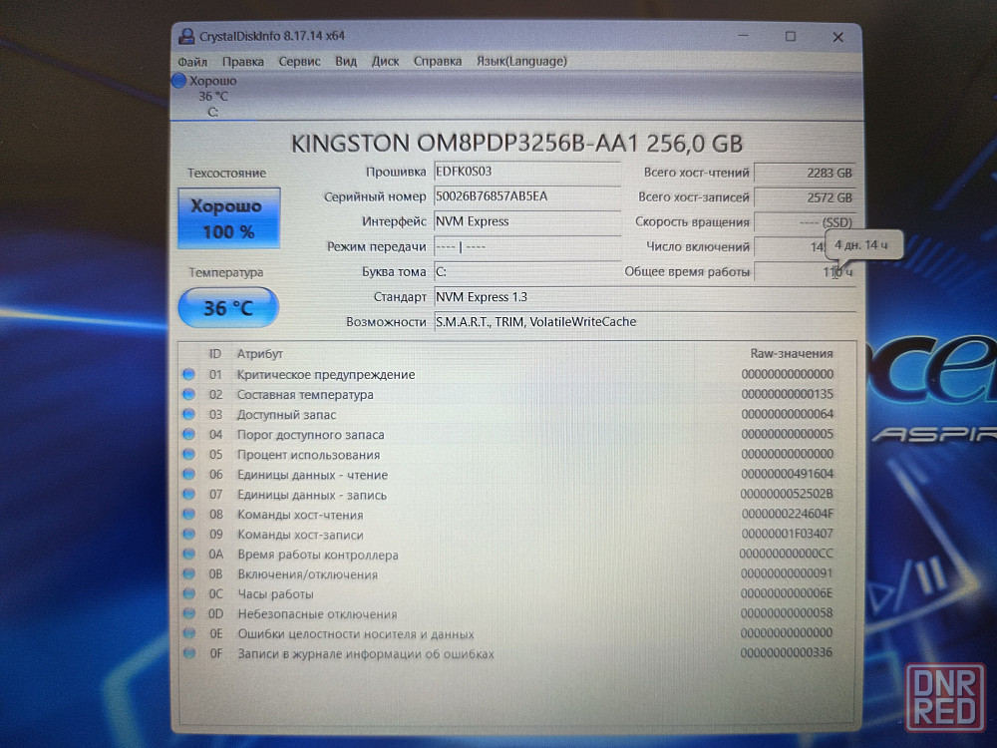Open the Правка menu
Screen dimensions: 997x748
(x=243, y=61)
